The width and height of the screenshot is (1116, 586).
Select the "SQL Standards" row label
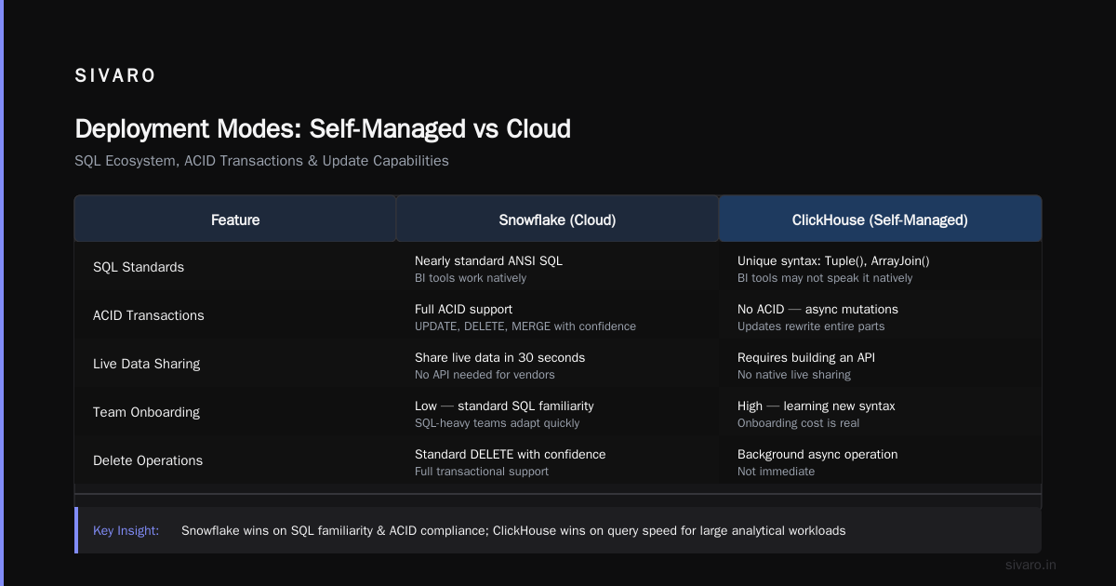(139, 267)
